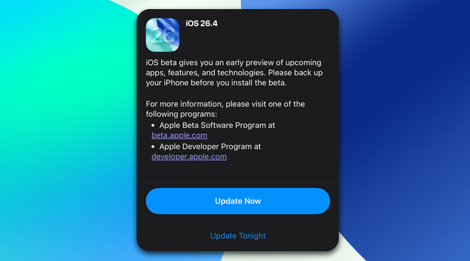
Task: Open the beta.apple.com link
Action: click(180, 136)
